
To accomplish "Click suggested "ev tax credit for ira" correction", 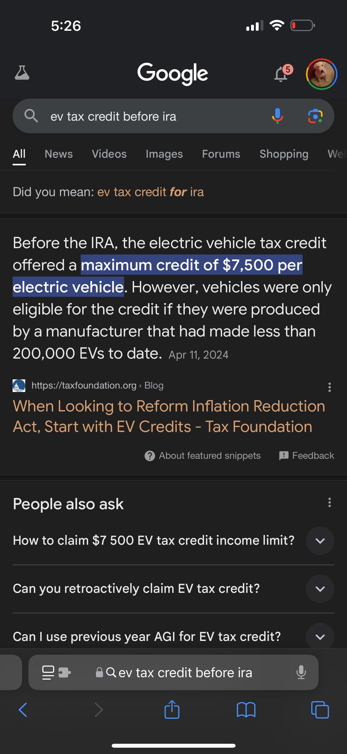I will pos(150,192).
